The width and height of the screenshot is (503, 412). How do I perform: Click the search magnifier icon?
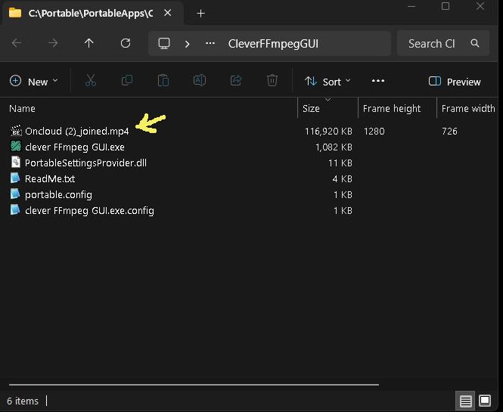pyautogui.click(x=475, y=43)
